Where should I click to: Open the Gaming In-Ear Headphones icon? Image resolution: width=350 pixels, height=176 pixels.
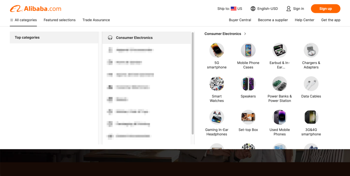tap(217, 117)
